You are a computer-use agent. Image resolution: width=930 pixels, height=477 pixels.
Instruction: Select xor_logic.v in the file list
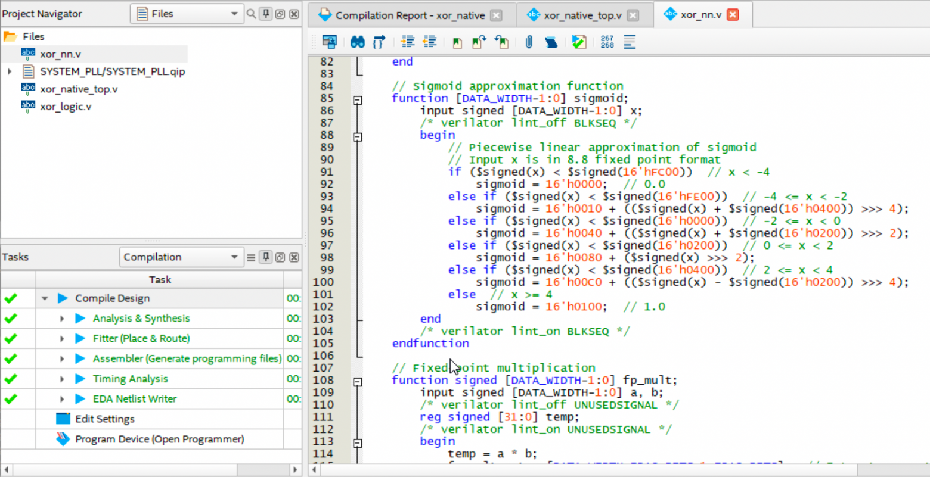coord(66,107)
